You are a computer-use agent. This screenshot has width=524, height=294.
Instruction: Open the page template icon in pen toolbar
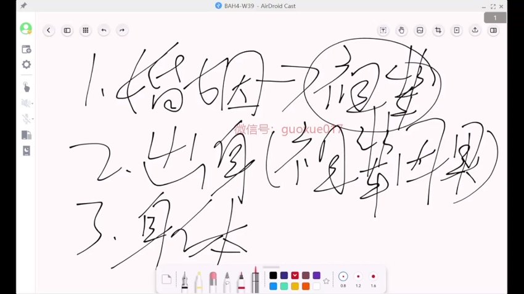coord(166,279)
